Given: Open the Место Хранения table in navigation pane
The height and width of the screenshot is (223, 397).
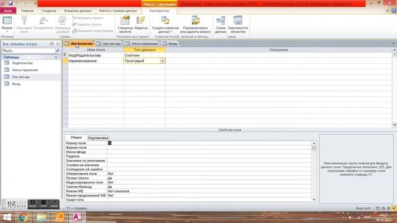Looking at the screenshot, I should 25,70.
